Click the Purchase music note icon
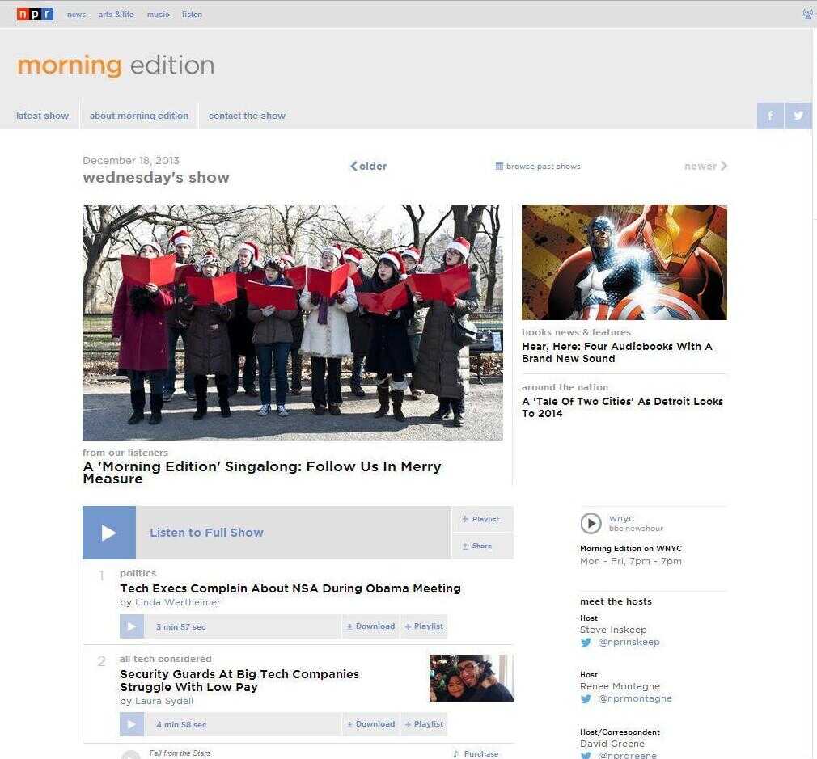 pyautogui.click(x=455, y=753)
